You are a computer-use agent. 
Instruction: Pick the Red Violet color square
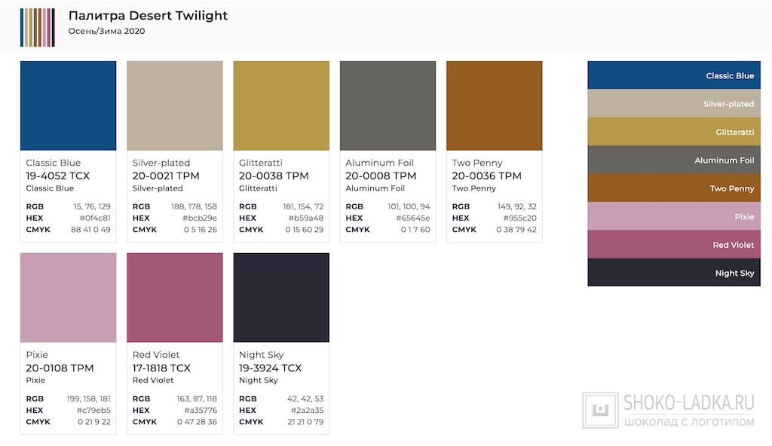coord(175,298)
